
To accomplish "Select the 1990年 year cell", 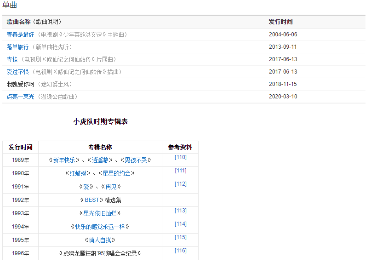I will click(x=21, y=173).
